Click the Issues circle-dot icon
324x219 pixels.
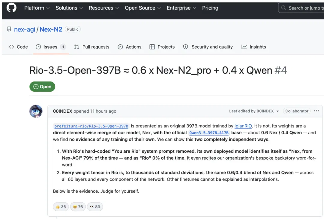coord(38,47)
